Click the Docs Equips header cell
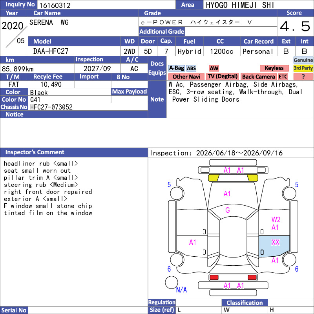Screen dimensions: 314x314 coord(157,68)
